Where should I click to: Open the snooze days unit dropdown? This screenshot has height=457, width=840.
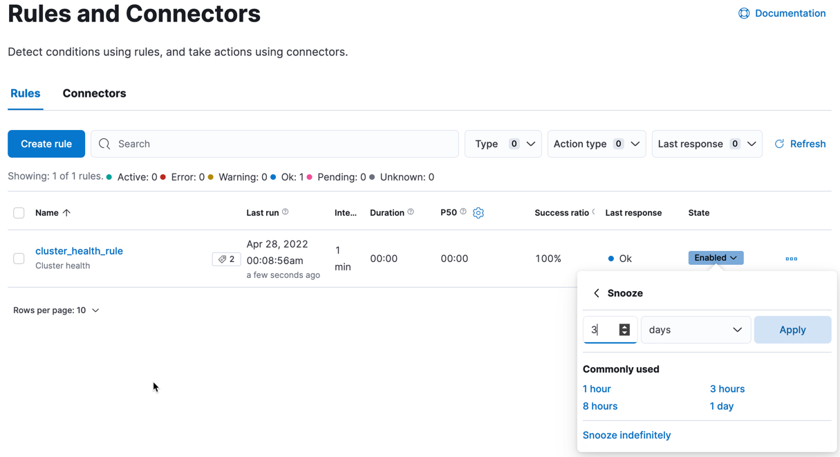click(696, 330)
